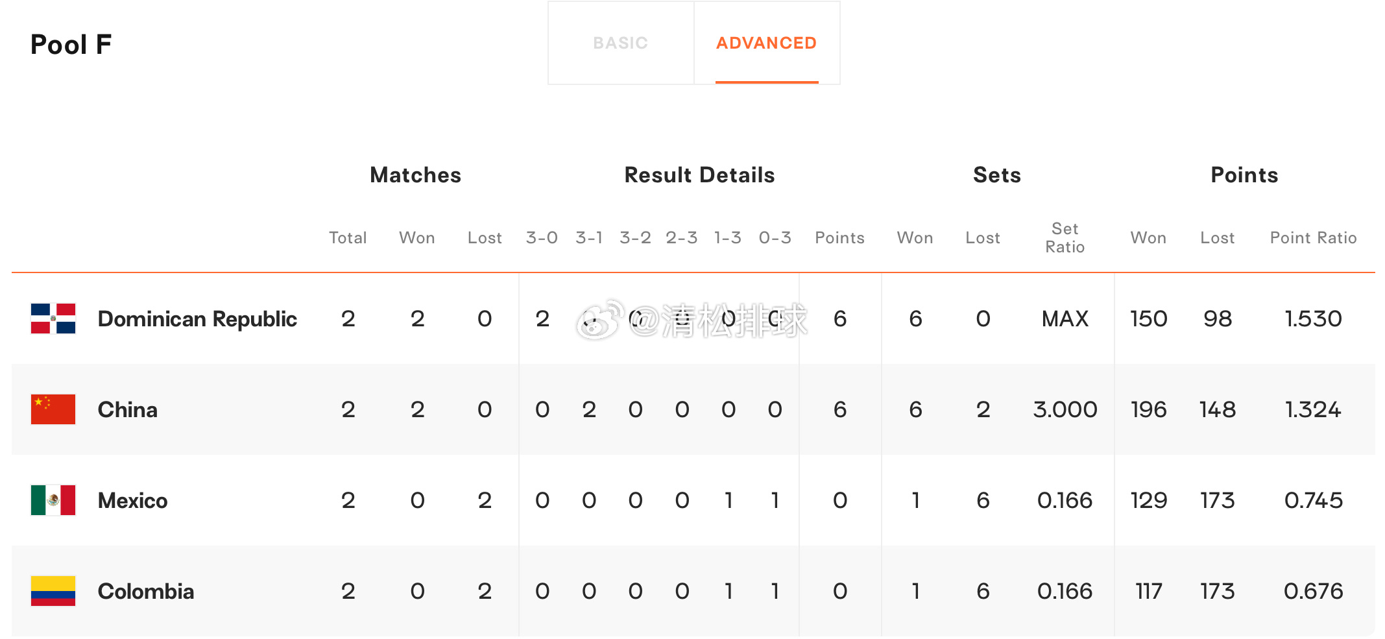Screen dimensions: 1385x639
Task: Switch to the BASIC tab
Action: (x=621, y=43)
